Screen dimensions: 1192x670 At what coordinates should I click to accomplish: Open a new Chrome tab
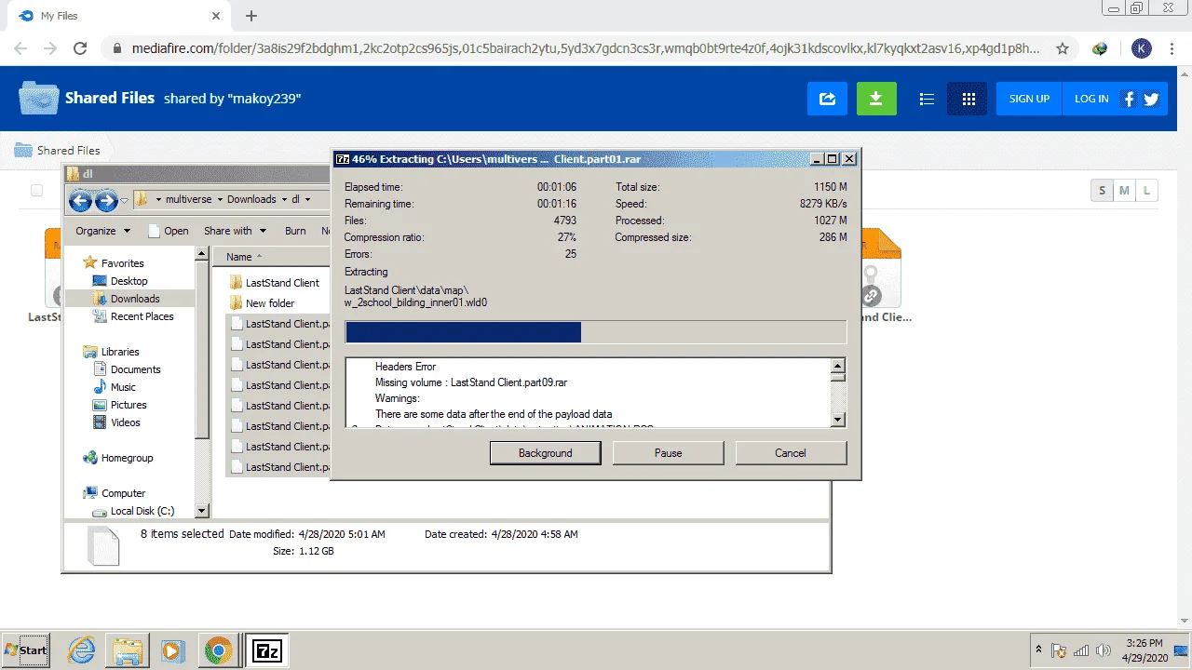click(x=251, y=16)
